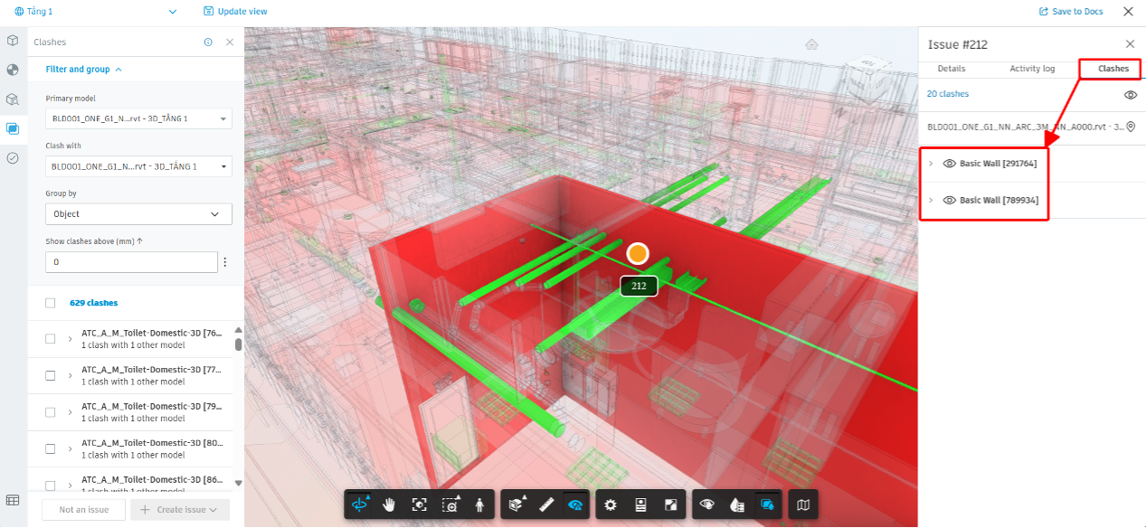Open the Clash with dropdown
The width and height of the screenshot is (1147, 528).
point(138,166)
